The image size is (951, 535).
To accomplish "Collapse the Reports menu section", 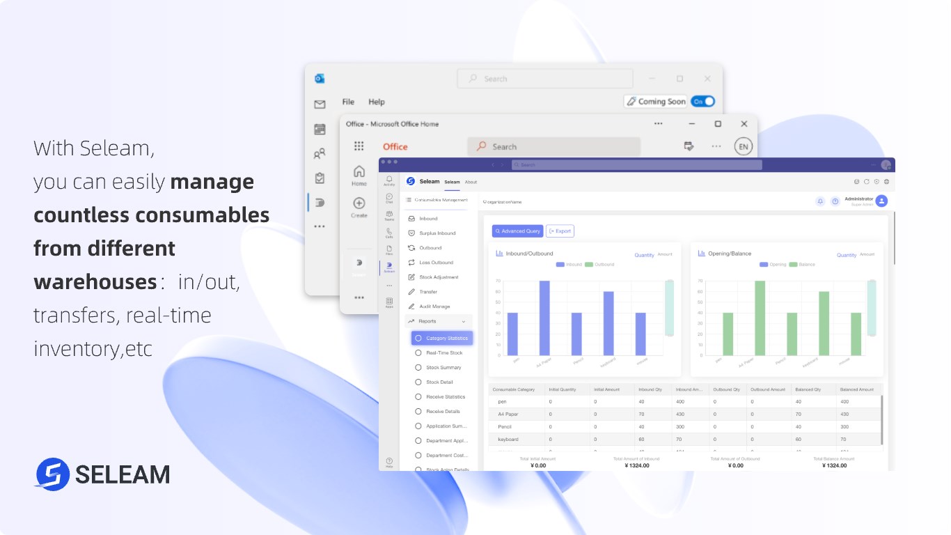I will [x=464, y=321].
